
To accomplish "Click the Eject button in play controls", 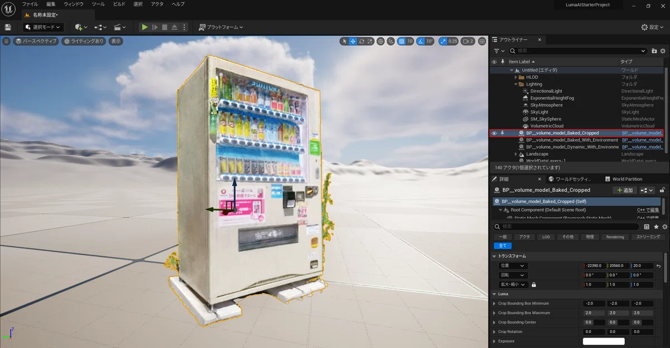I will click(174, 27).
